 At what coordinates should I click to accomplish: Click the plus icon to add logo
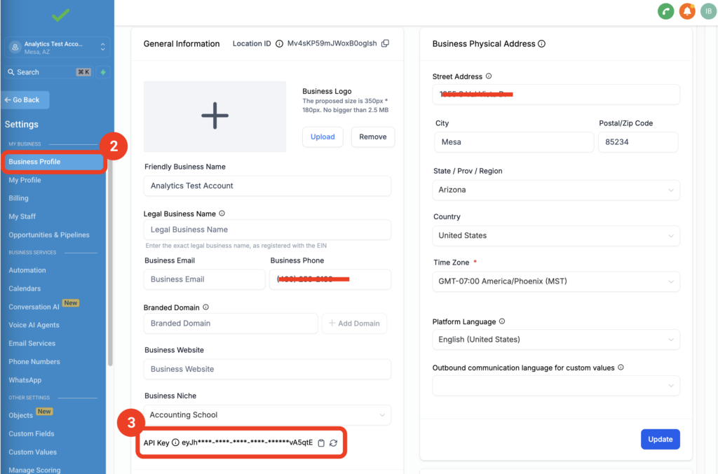(215, 116)
